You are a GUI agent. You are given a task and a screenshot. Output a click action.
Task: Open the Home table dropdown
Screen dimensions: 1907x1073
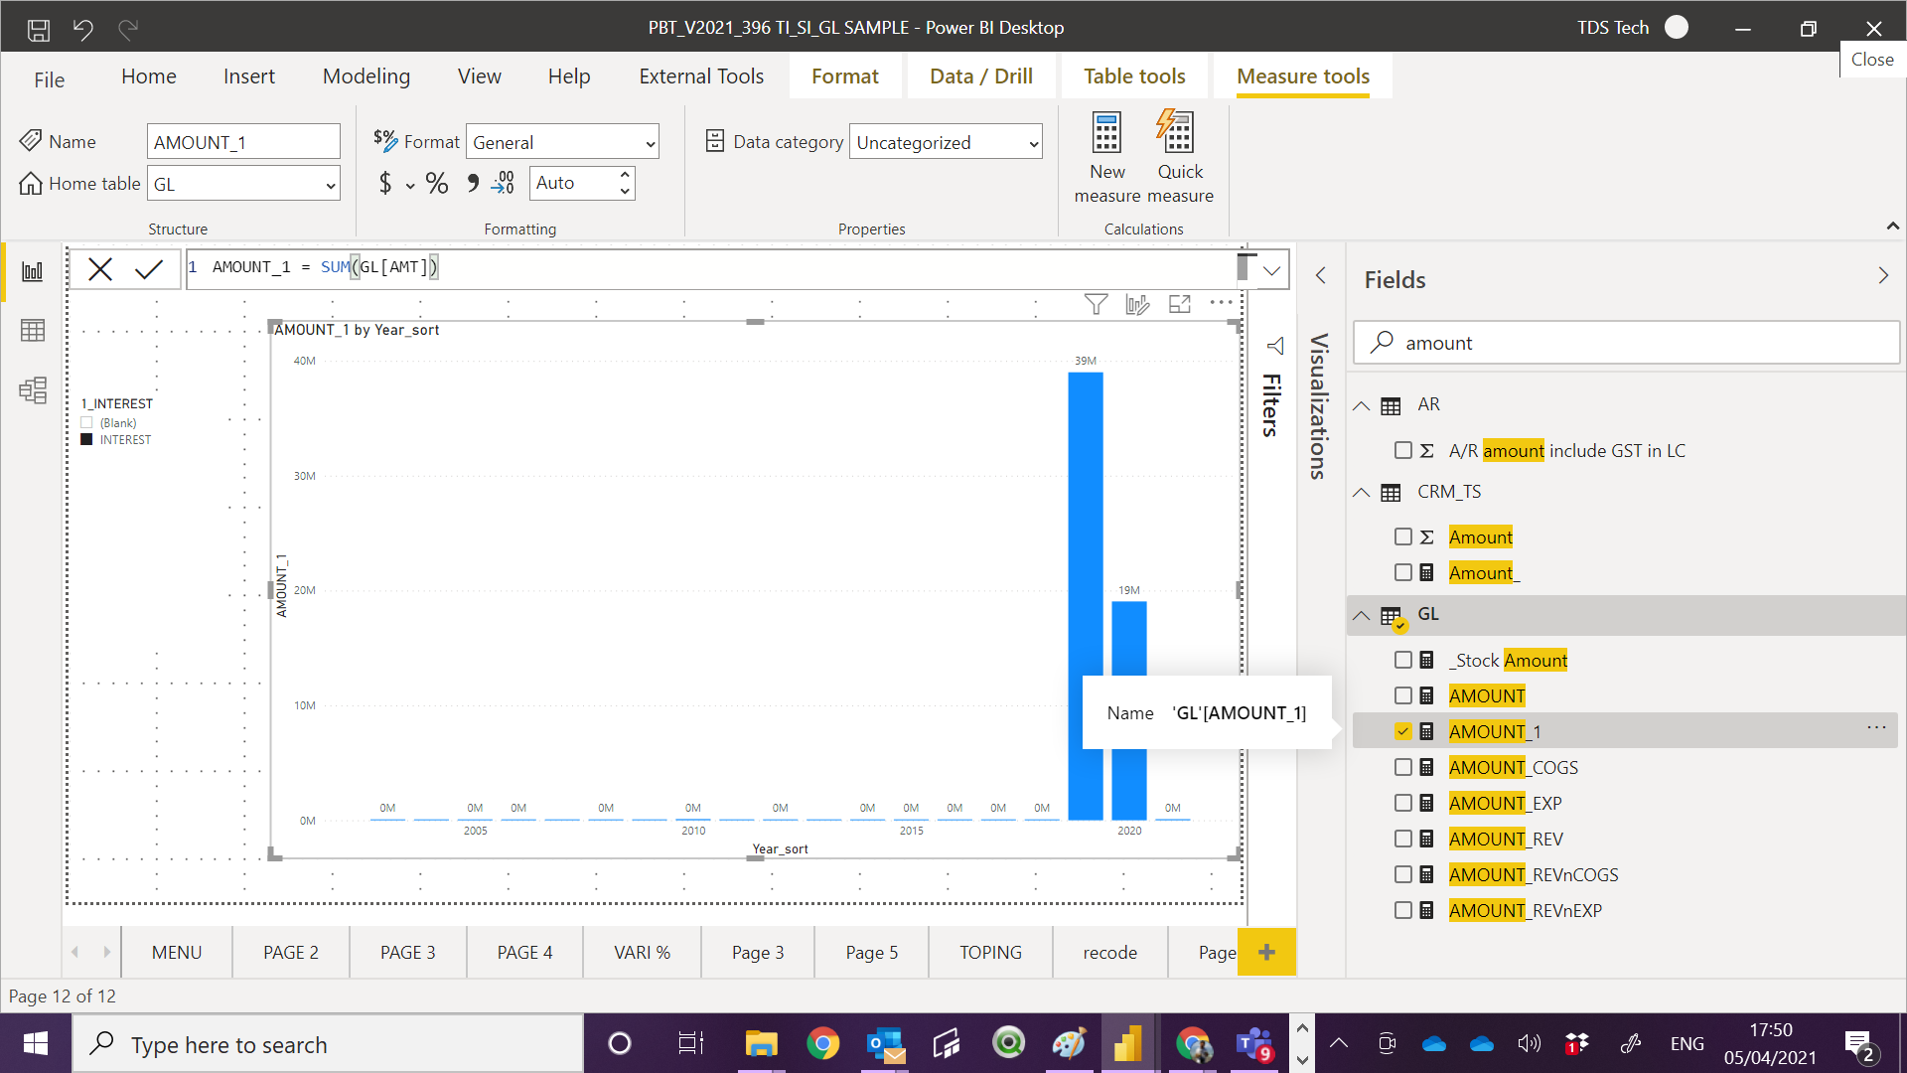coord(244,184)
